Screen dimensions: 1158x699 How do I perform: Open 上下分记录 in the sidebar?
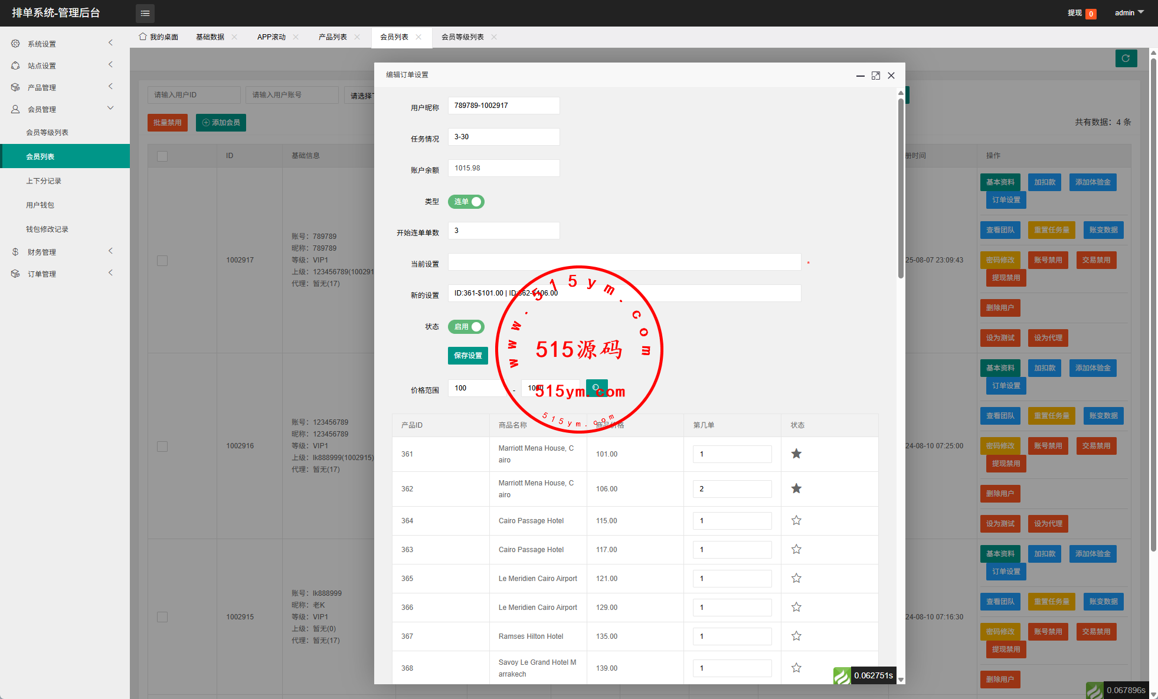[44, 181]
